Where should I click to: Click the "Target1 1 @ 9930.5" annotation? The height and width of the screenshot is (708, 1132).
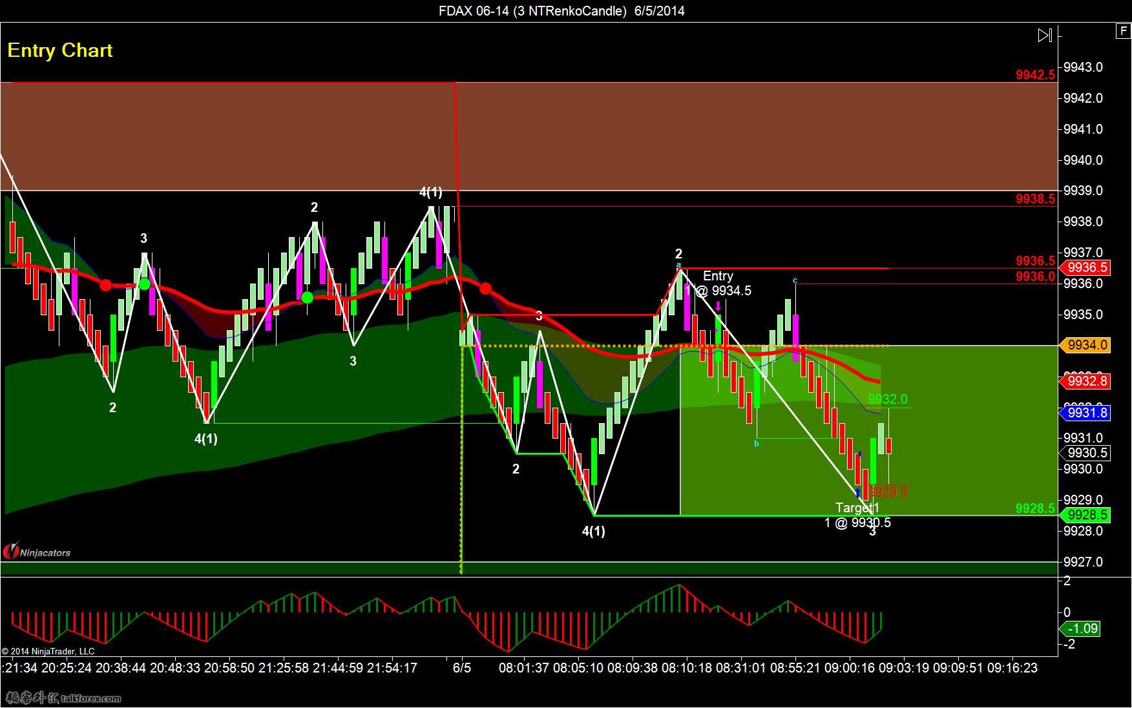[x=857, y=515]
